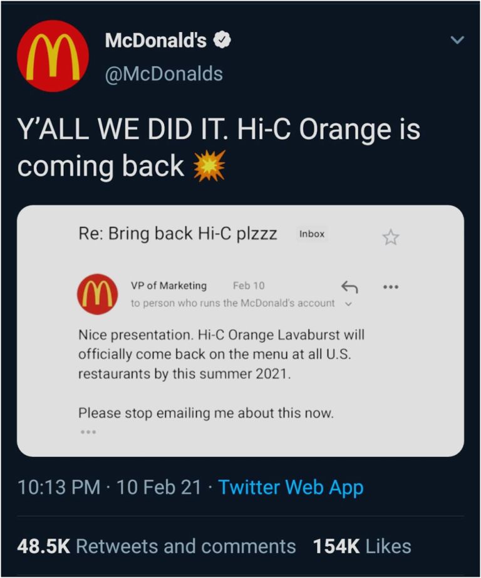The width and height of the screenshot is (481, 578).
Task: Click the large McDonald's profile avatar
Action: 53,56
